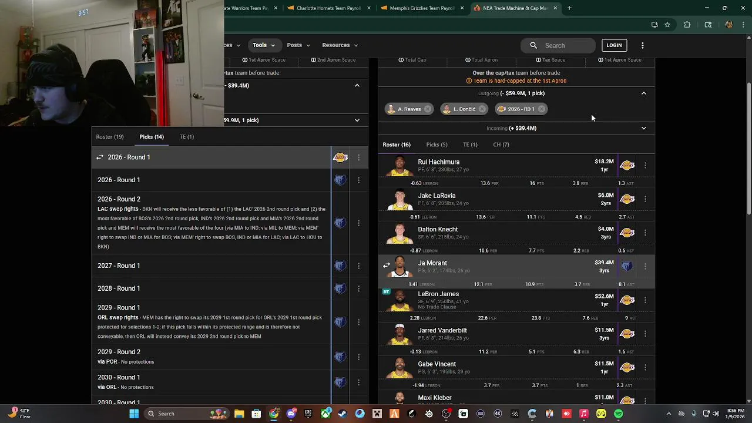Open options for 2029 Round 1 pick

tap(358, 322)
